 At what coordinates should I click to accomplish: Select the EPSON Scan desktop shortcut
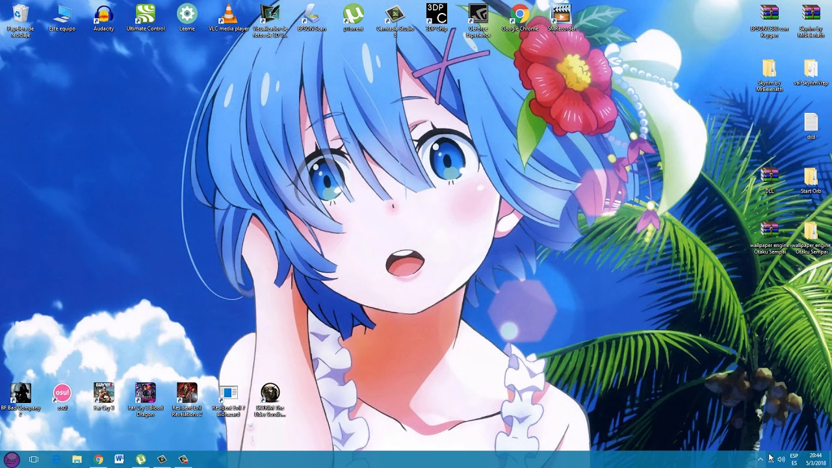point(312,18)
